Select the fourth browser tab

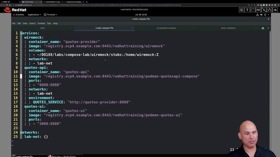click(x=74, y=2)
